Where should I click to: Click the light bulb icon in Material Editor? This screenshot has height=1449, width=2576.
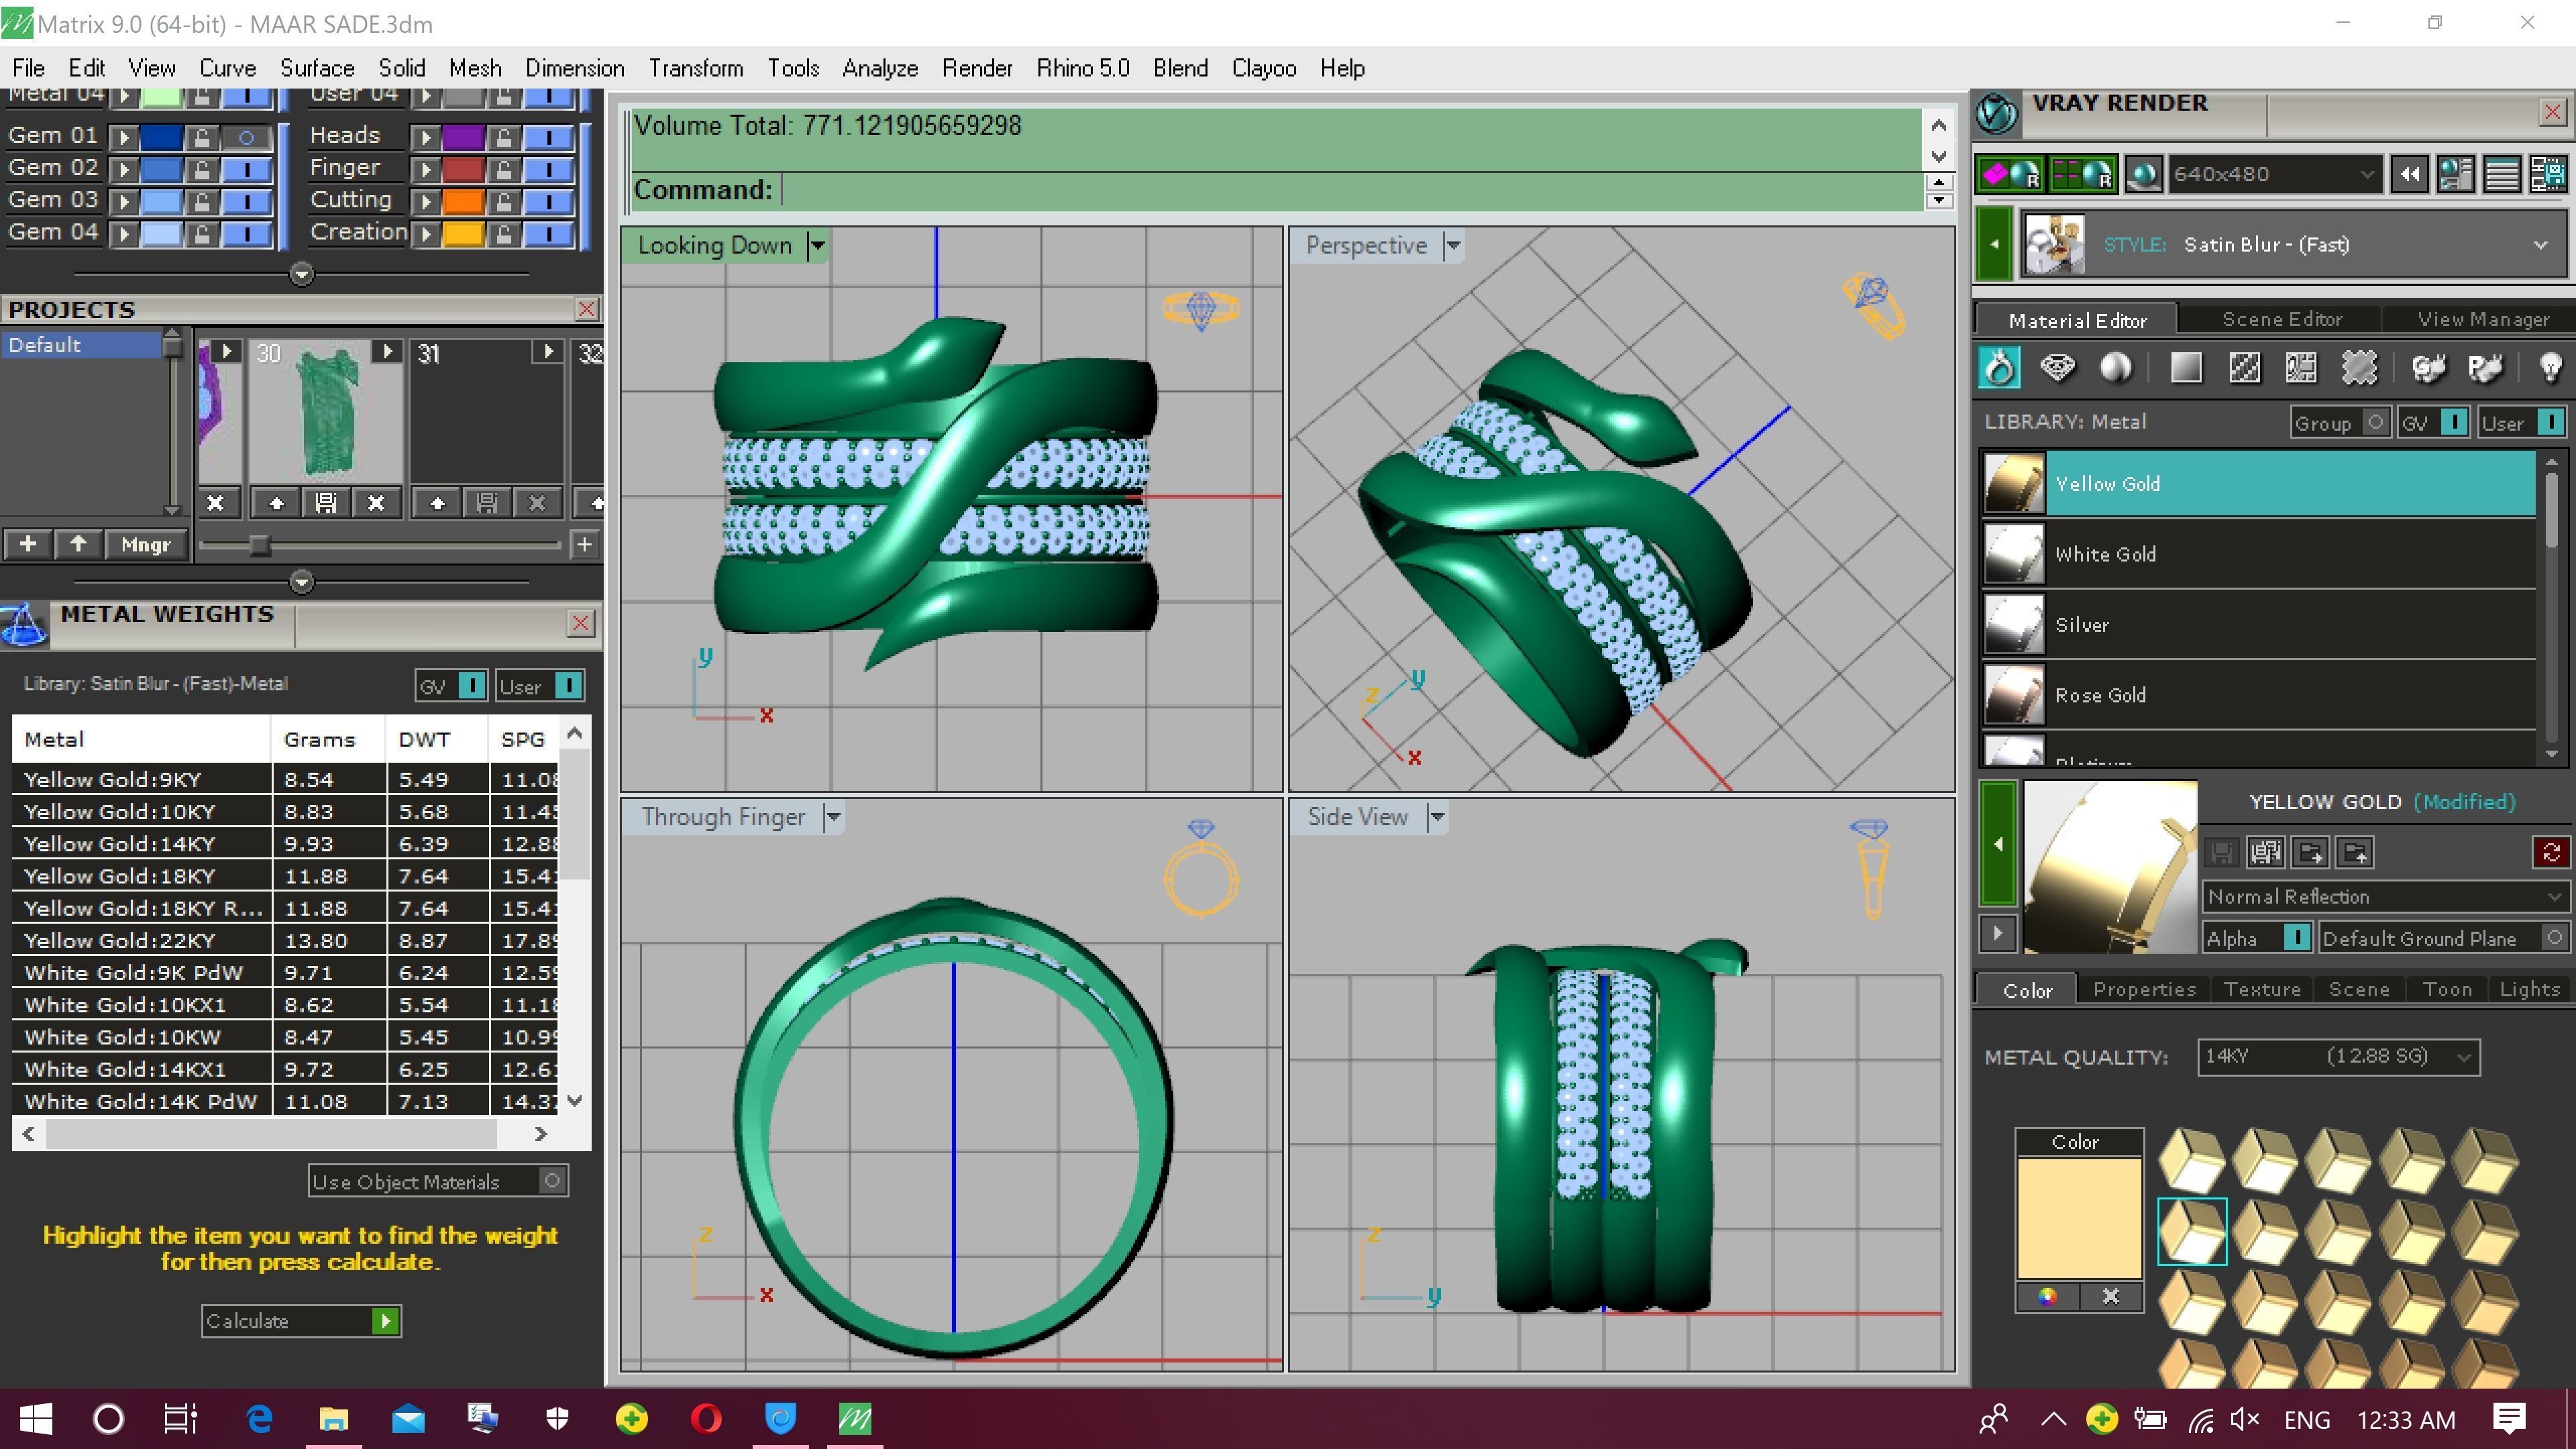(x=2550, y=368)
